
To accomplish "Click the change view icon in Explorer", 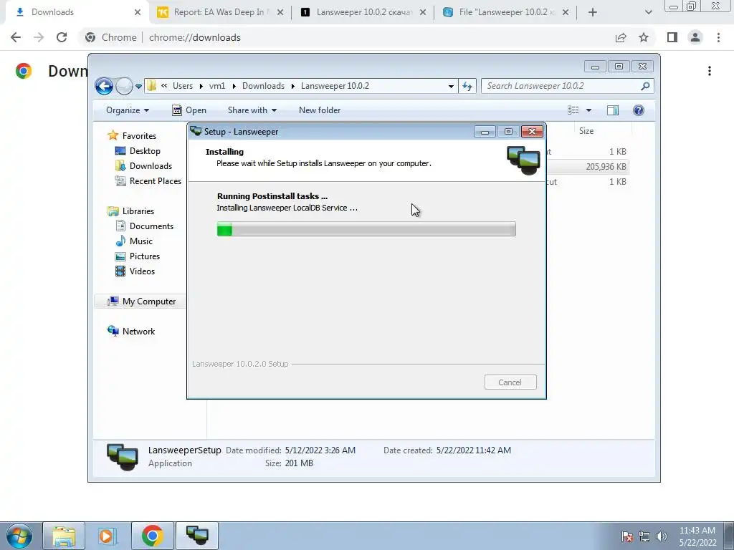I will 573,110.
